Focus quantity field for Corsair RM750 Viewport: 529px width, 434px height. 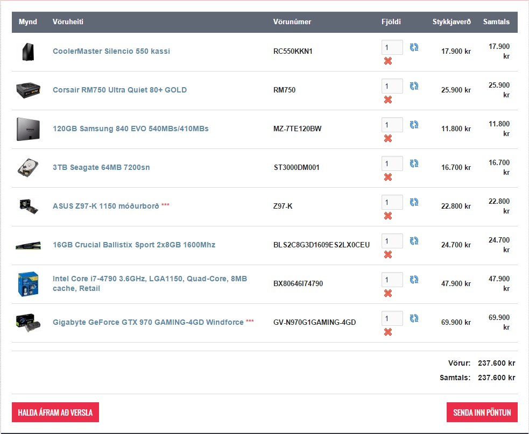click(392, 86)
